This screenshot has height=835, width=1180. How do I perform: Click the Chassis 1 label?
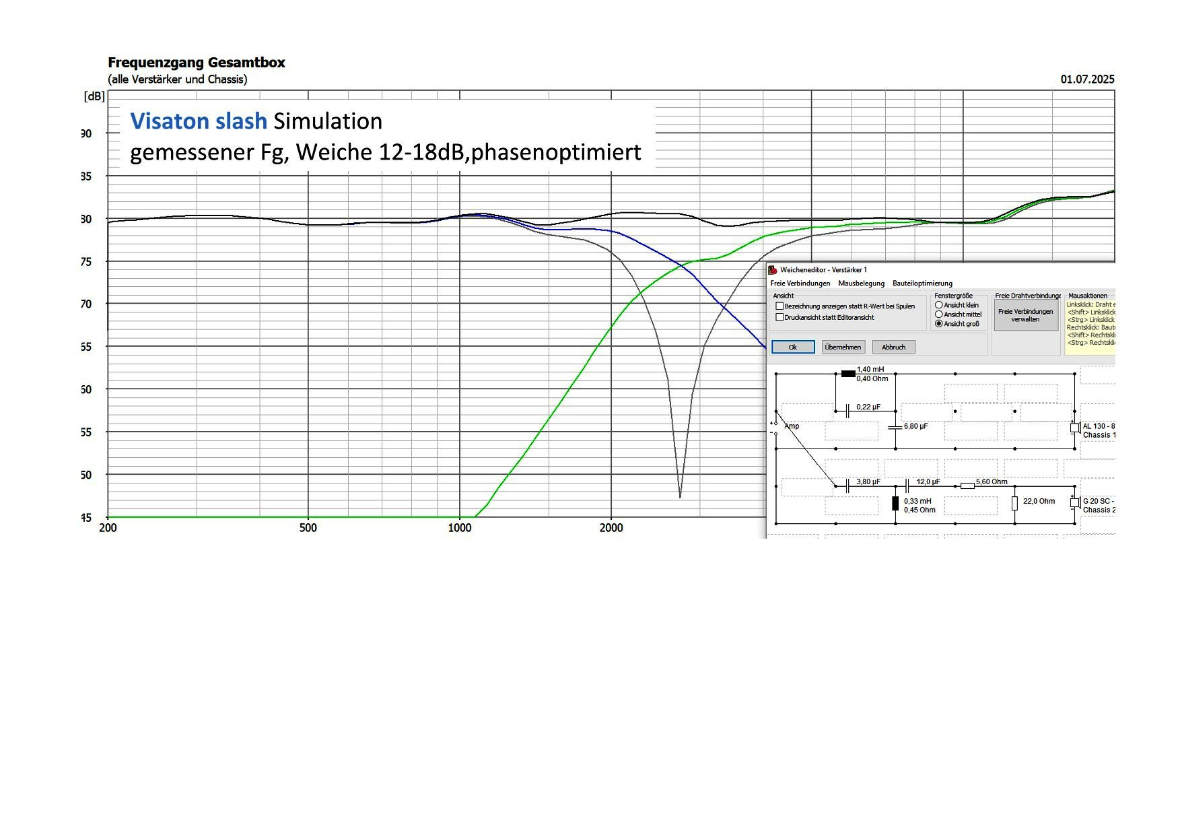click(x=1099, y=435)
